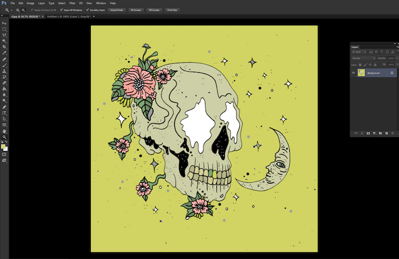Select the Clone Stamp tool

[x=4, y=71]
